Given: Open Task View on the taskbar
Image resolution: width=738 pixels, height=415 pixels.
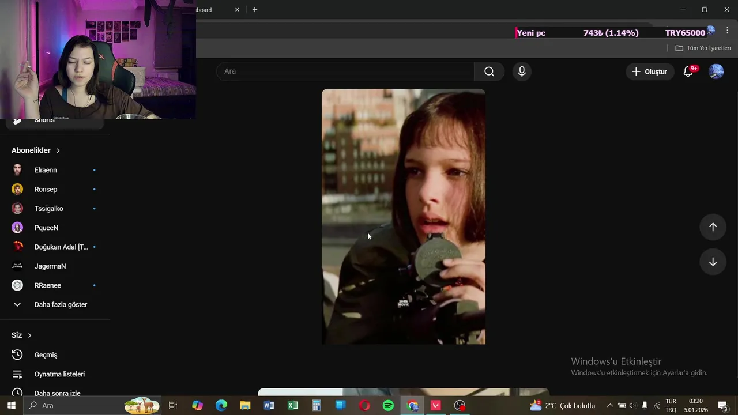Looking at the screenshot, I should (172, 406).
